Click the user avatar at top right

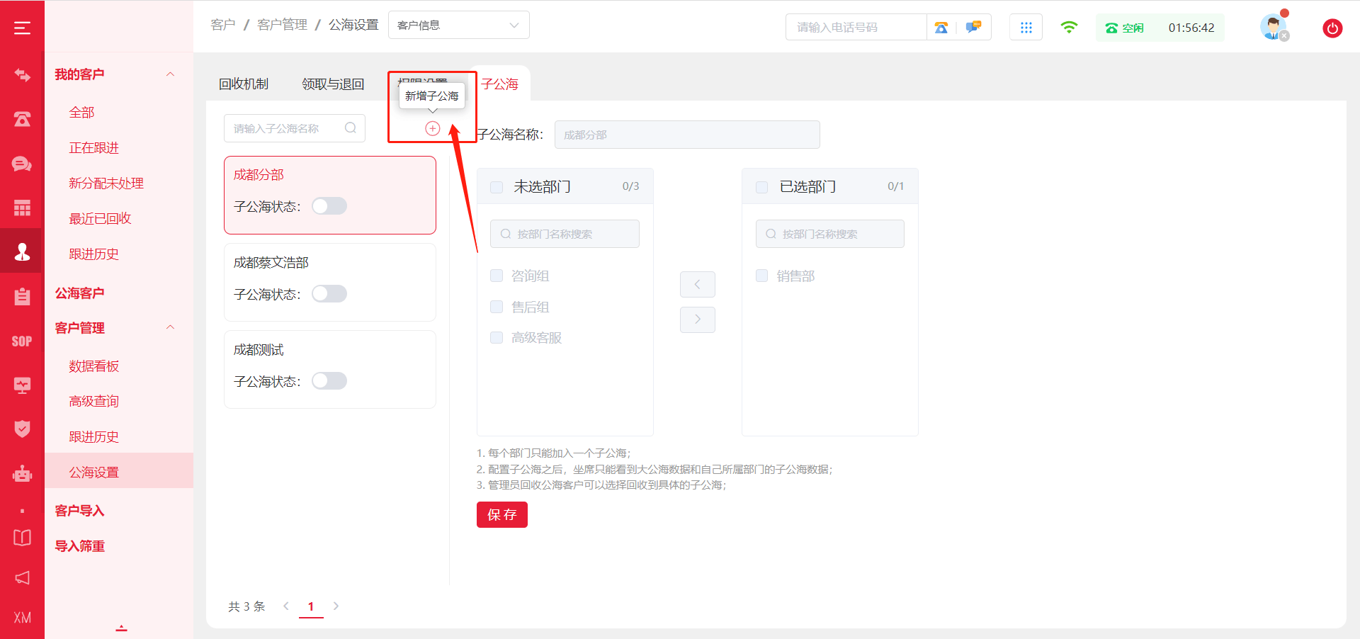tap(1273, 28)
